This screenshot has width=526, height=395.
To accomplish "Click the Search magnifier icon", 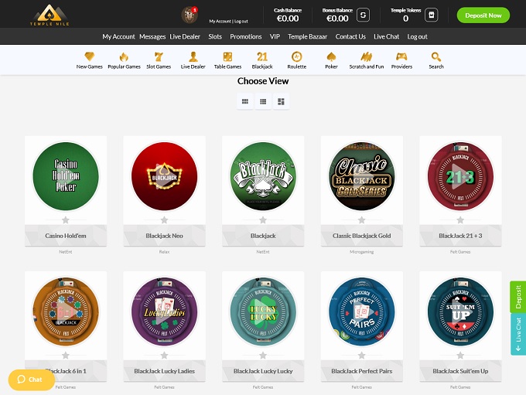I will (436, 57).
